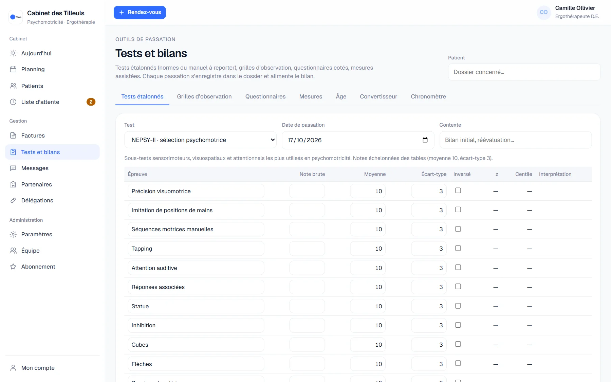This screenshot has width=611, height=382.
Task: Click the Factures document icon
Action: tap(13, 135)
